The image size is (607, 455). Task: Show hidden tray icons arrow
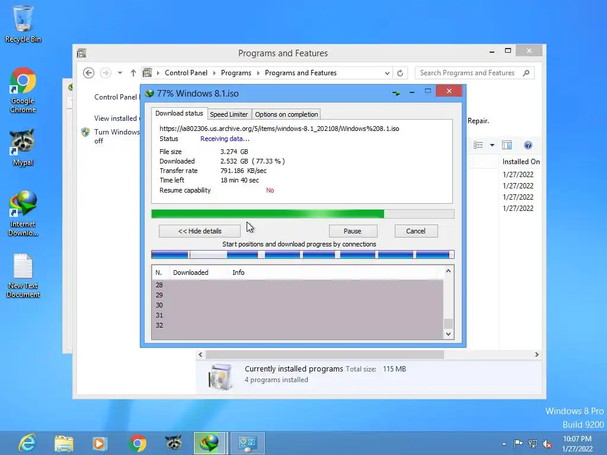pyautogui.click(x=504, y=444)
